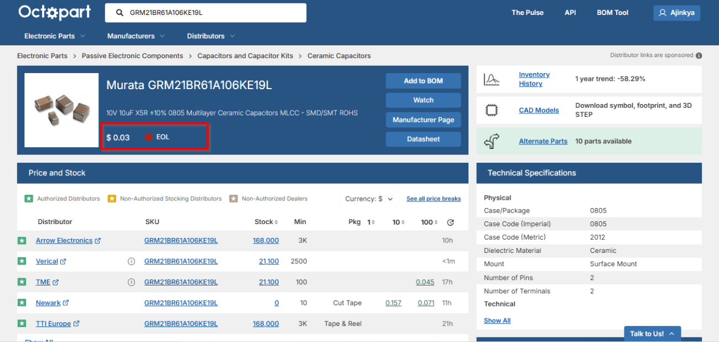Open See all price breaks link

pos(434,199)
